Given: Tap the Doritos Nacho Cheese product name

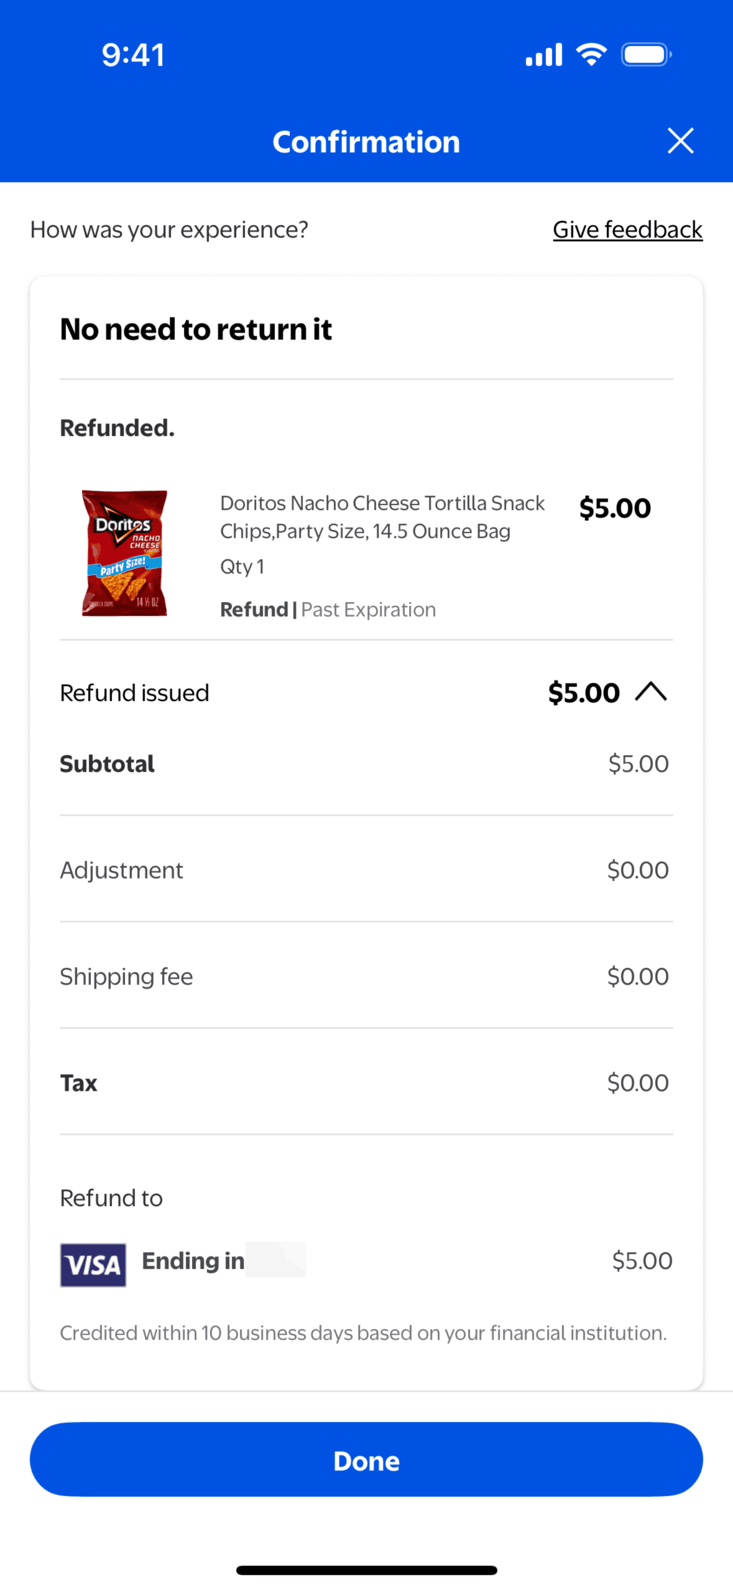Looking at the screenshot, I should click(x=382, y=516).
